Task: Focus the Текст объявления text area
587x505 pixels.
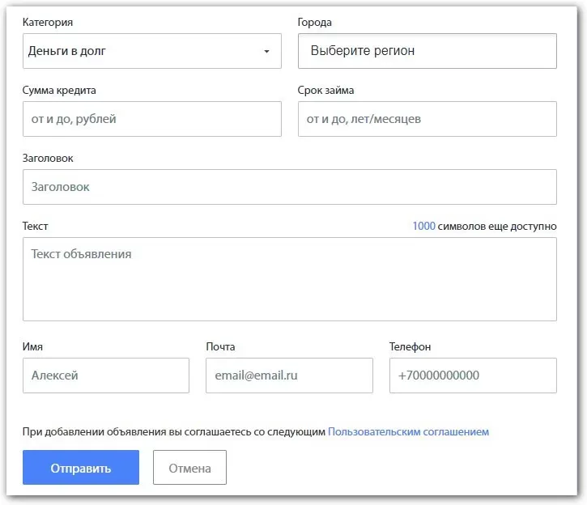Action: (289, 278)
